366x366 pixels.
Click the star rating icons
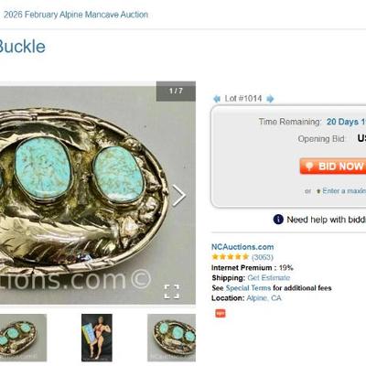231,257
